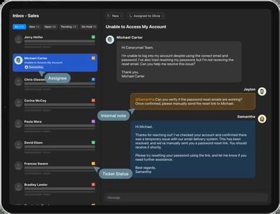
Task: Click Michael Carter's original message bubble
Action: click(x=179, y=62)
